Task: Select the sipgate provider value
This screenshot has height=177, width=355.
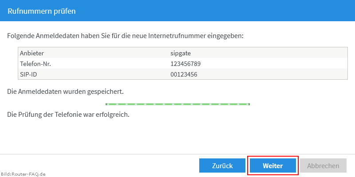Action: [x=181, y=54]
